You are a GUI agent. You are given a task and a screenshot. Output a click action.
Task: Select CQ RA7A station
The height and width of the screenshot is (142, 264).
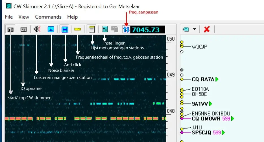click(203, 79)
